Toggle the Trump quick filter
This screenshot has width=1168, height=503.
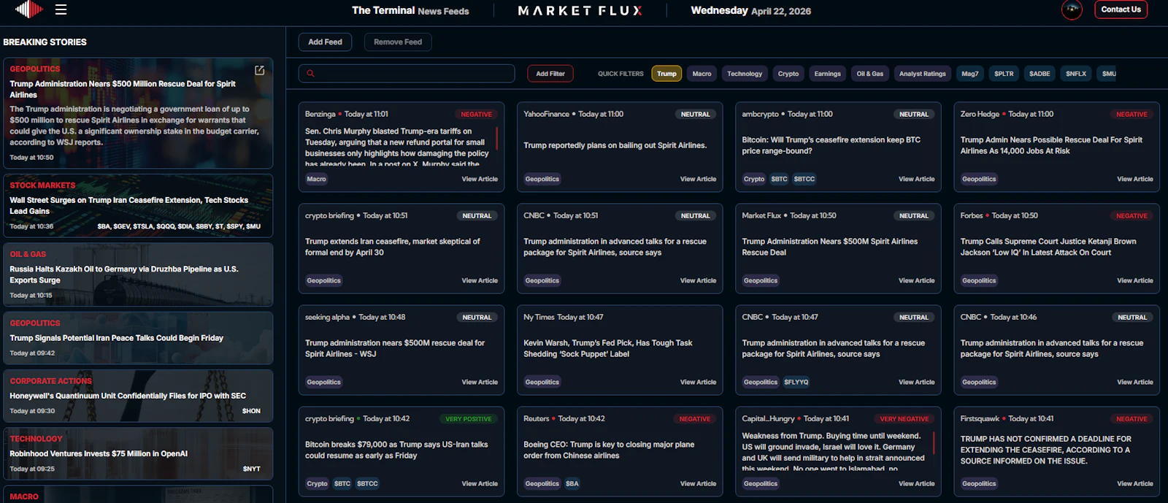[666, 74]
